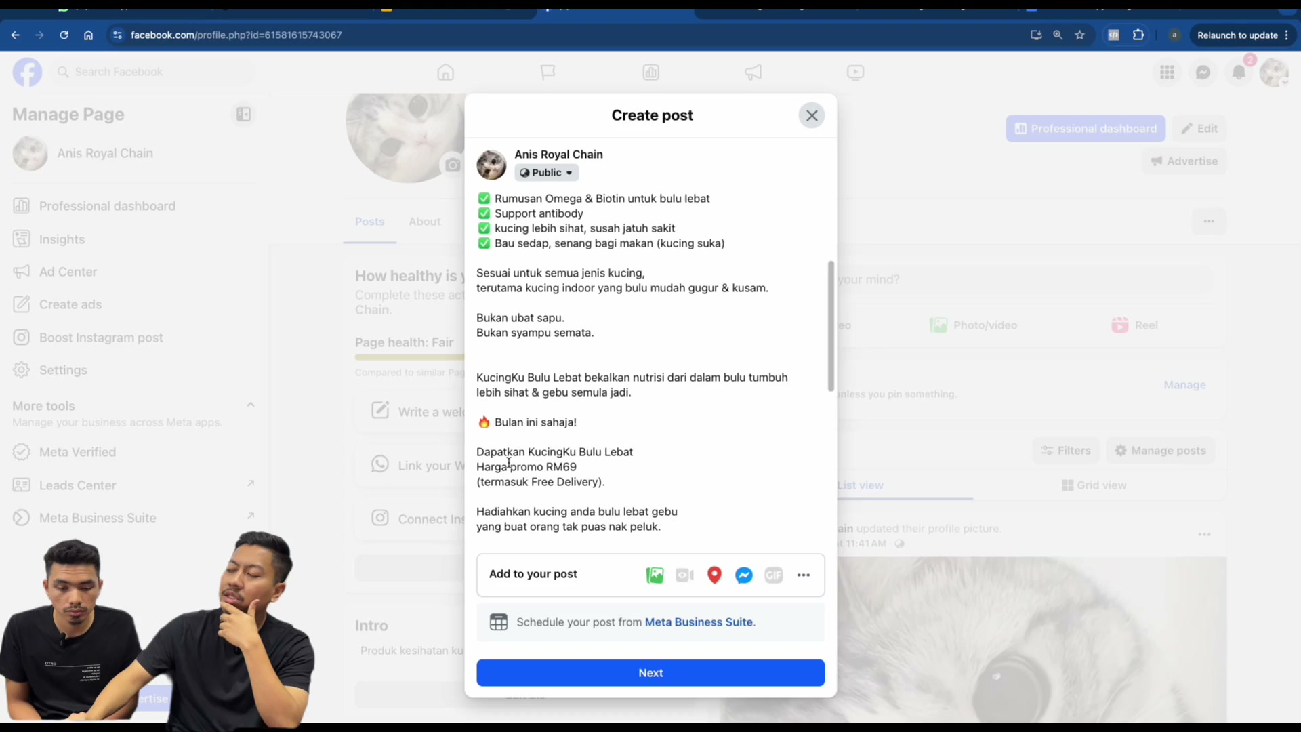Select the Messenger get-messages icon
The width and height of the screenshot is (1301, 732).
[x=744, y=575]
